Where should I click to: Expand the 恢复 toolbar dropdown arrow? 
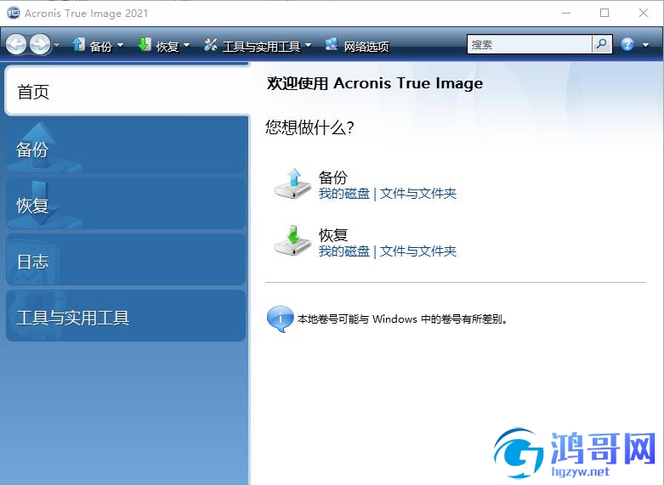tap(187, 45)
